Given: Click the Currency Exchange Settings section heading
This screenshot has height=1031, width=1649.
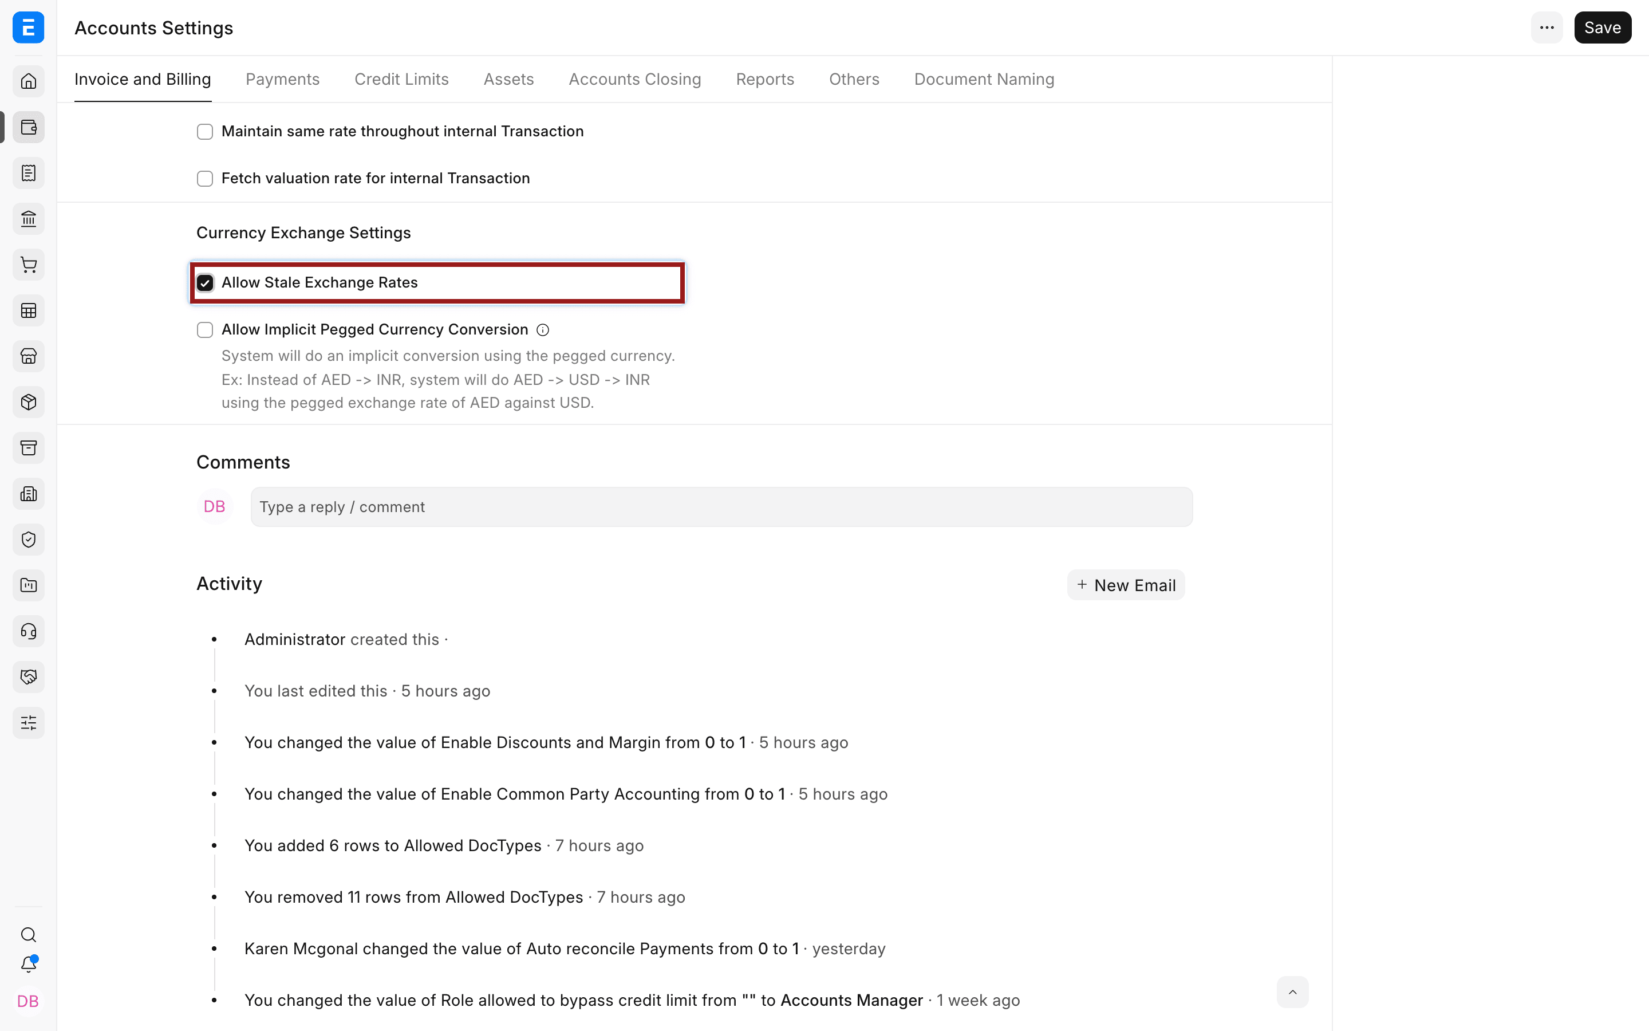Looking at the screenshot, I should point(304,233).
